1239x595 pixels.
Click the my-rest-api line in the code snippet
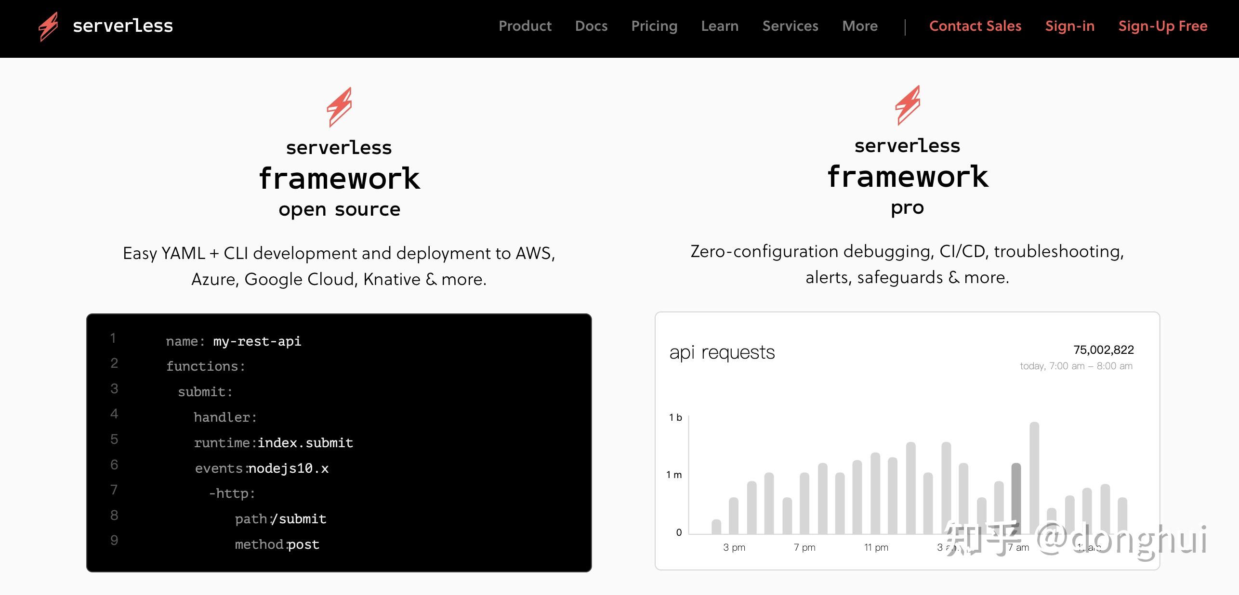point(233,341)
